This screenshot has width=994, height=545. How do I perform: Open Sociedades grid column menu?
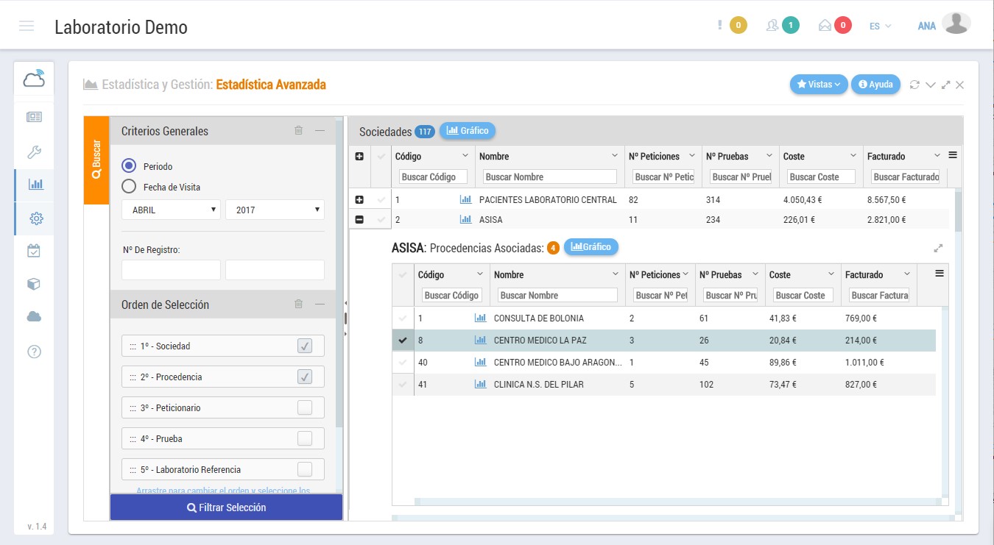click(x=953, y=155)
